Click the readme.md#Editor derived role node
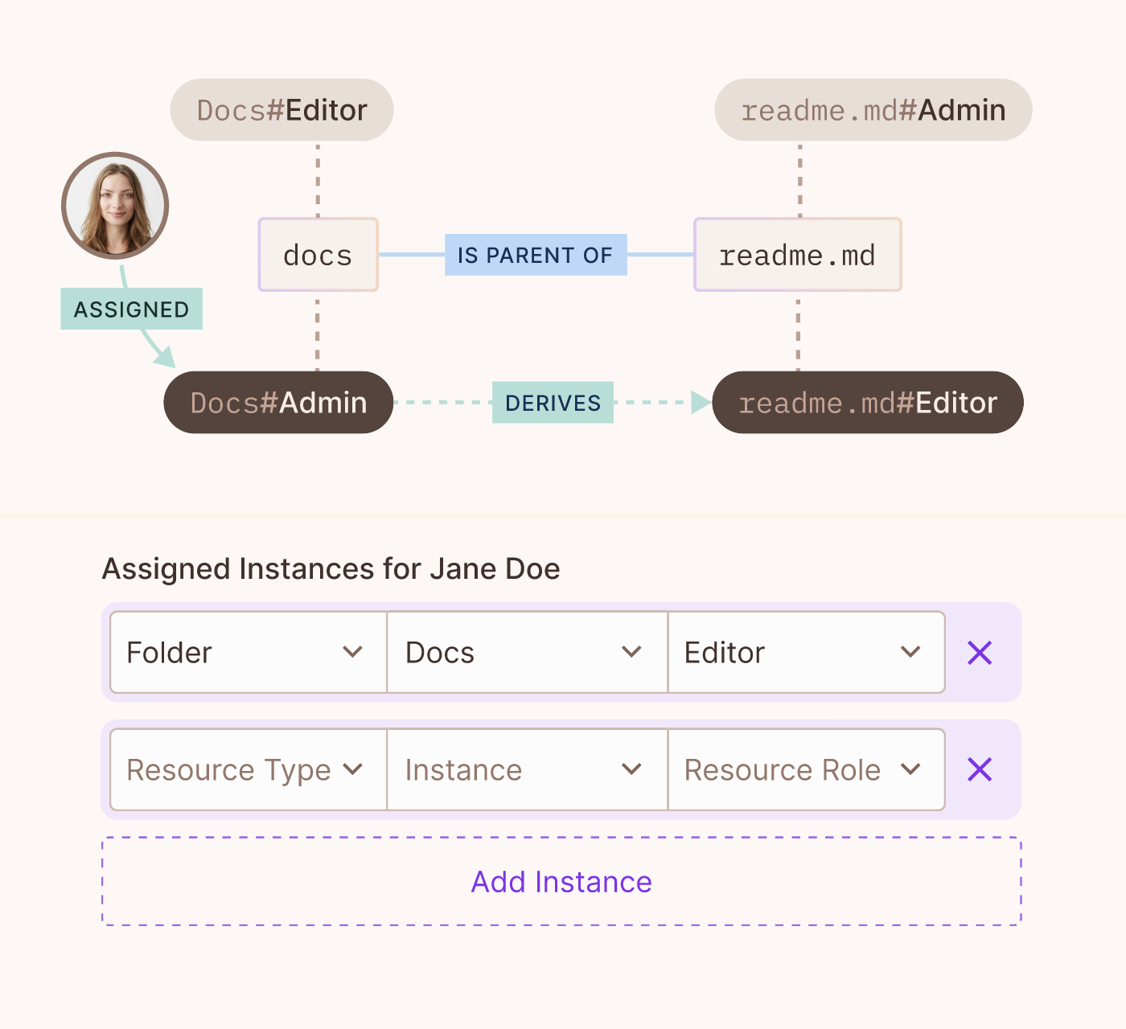The width and height of the screenshot is (1126, 1029). point(867,403)
